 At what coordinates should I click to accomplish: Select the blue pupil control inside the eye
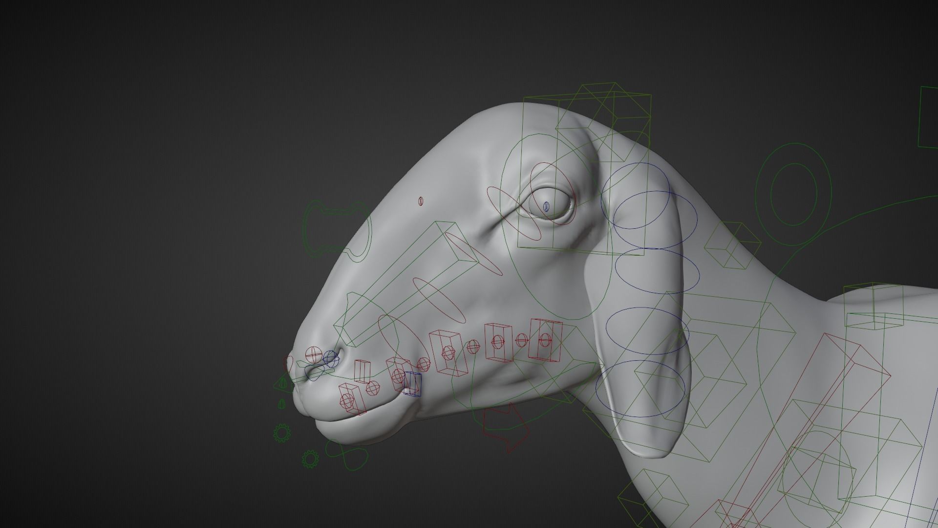[547, 207]
